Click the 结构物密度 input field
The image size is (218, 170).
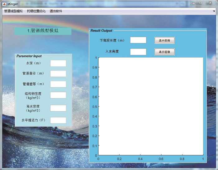click(x=58, y=95)
